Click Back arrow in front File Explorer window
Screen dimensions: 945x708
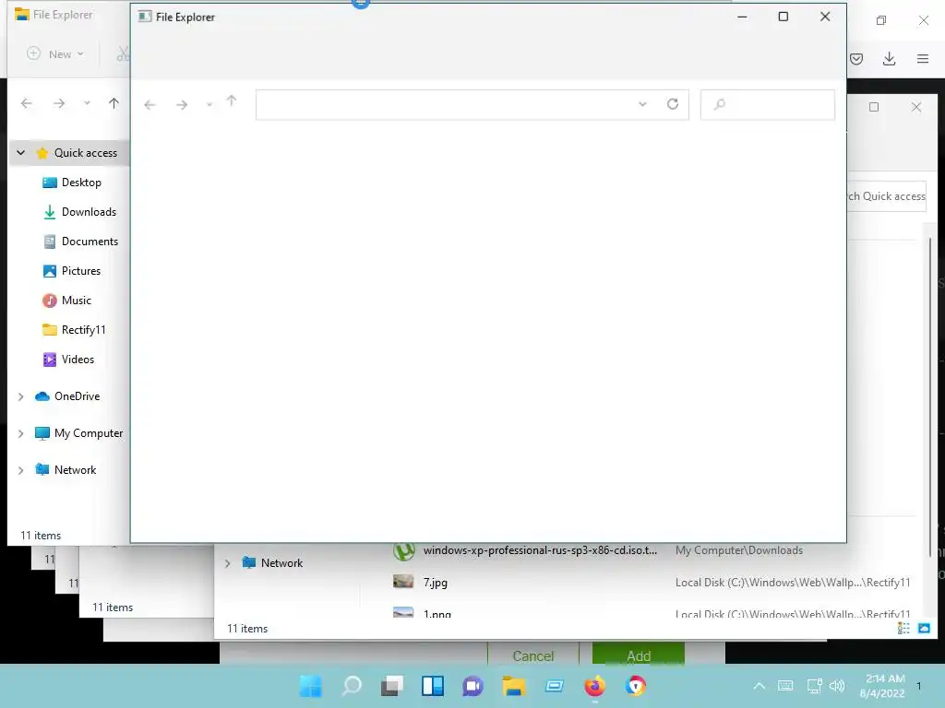point(150,105)
